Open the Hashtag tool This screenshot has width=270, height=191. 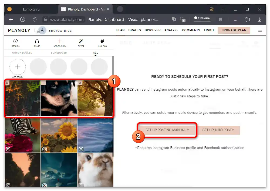point(102,41)
